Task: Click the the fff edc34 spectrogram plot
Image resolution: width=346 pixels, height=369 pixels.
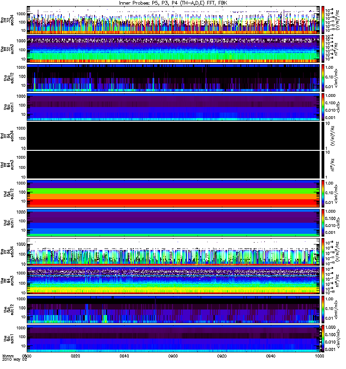Action: coord(173,251)
